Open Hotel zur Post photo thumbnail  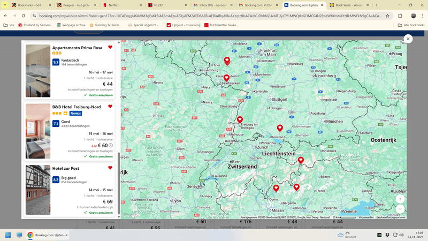(x=38, y=190)
